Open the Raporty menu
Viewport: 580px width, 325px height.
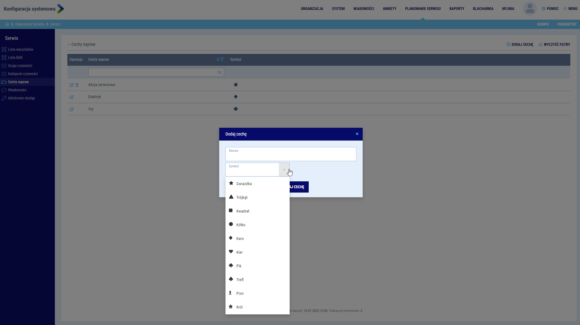click(x=457, y=9)
